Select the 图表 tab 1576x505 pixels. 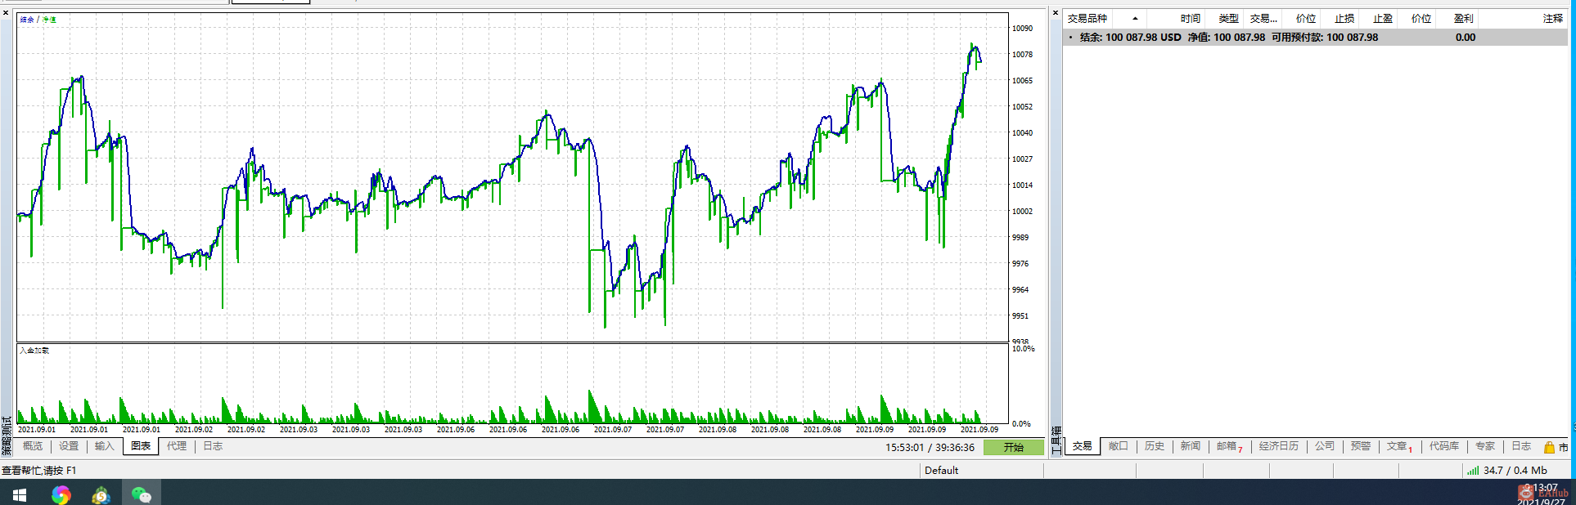[141, 446]
